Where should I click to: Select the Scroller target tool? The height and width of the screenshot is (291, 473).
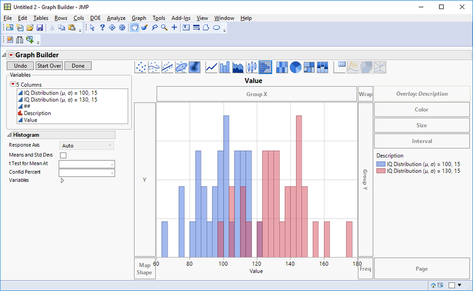(122, 28)
